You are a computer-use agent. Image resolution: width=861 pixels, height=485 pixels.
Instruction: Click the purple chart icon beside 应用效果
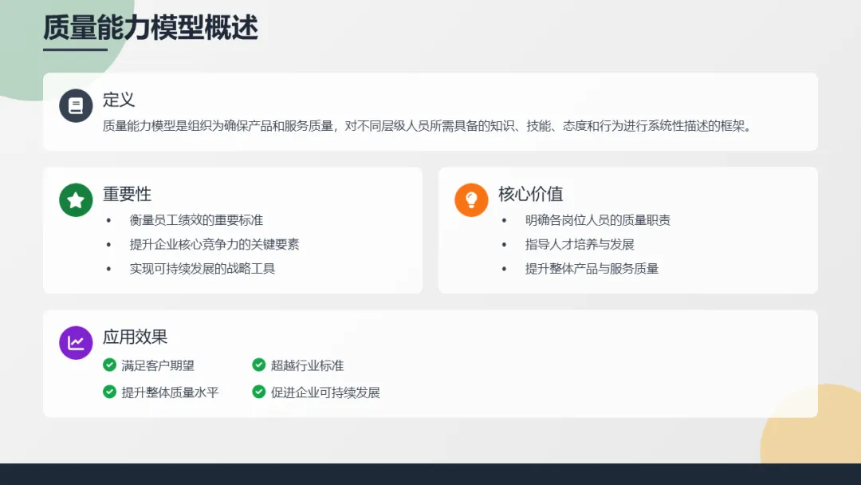(76, 343)
